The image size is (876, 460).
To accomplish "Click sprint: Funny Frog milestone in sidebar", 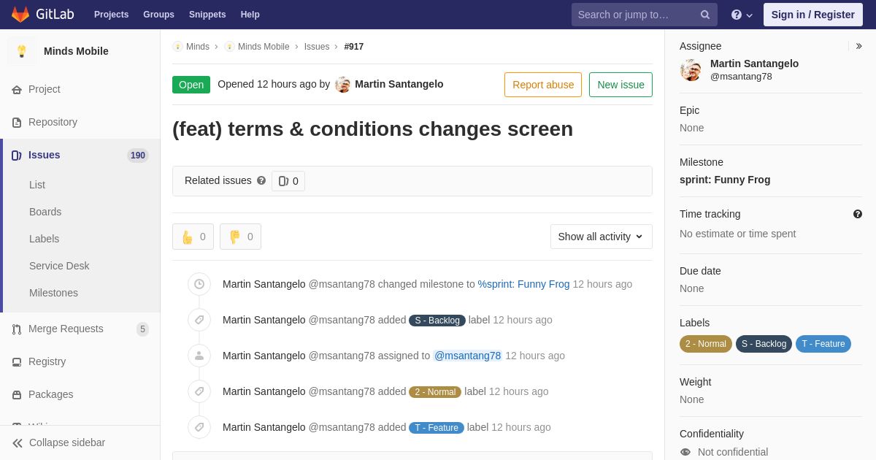I will click(x=725, y=180).
